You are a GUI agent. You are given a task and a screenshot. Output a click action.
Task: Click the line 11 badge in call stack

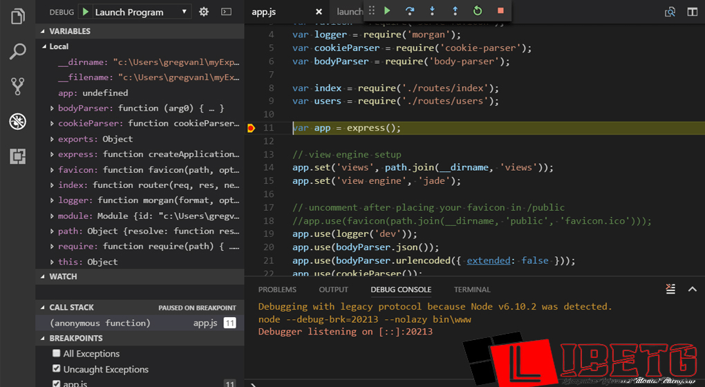[x=229, y=323]
